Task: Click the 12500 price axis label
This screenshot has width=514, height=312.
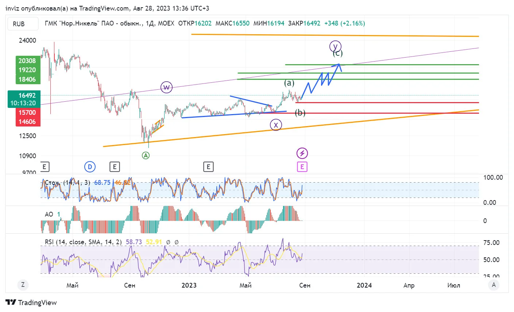Action: pyautogui.click(x=28, y=136)
